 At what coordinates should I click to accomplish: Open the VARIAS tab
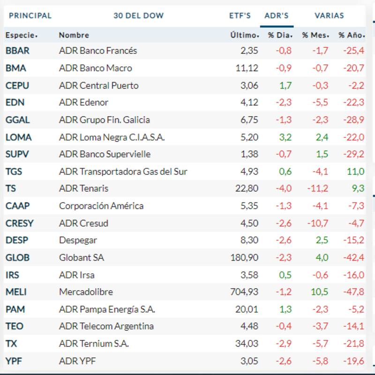coord(329,15)
